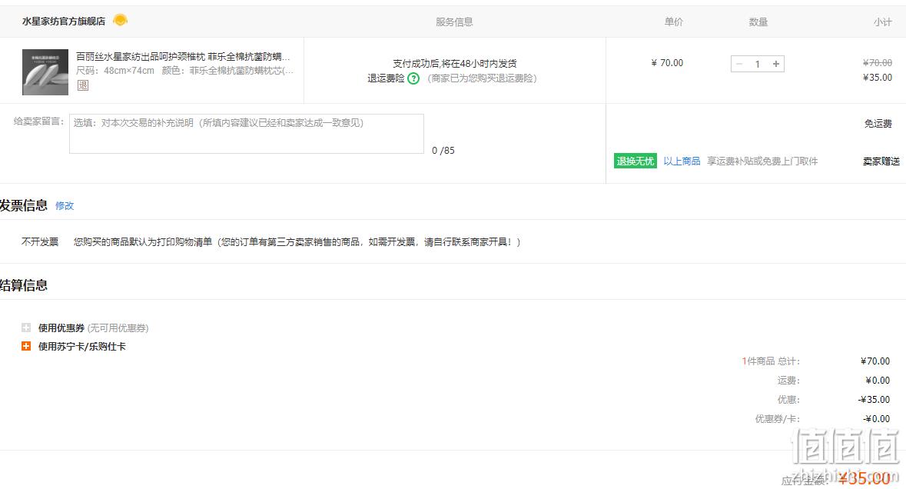This screenshot has width=906, height=489.
Task: Click the 小计 column header
Action: pos(882,22)
